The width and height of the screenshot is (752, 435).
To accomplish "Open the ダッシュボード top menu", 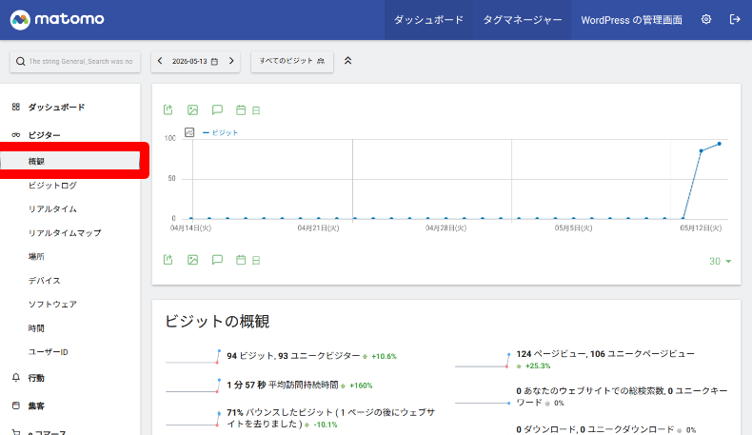I will point(428,20).
